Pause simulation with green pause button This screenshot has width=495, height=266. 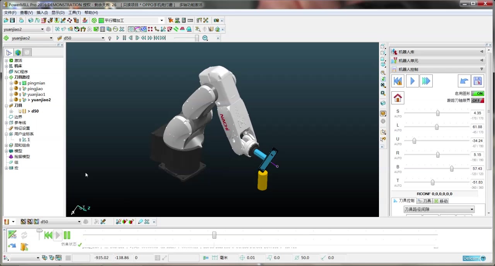click(67, 235)
